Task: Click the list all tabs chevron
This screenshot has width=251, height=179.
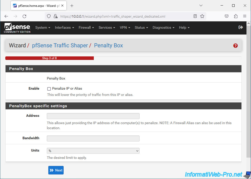Action: pos(201,6)
